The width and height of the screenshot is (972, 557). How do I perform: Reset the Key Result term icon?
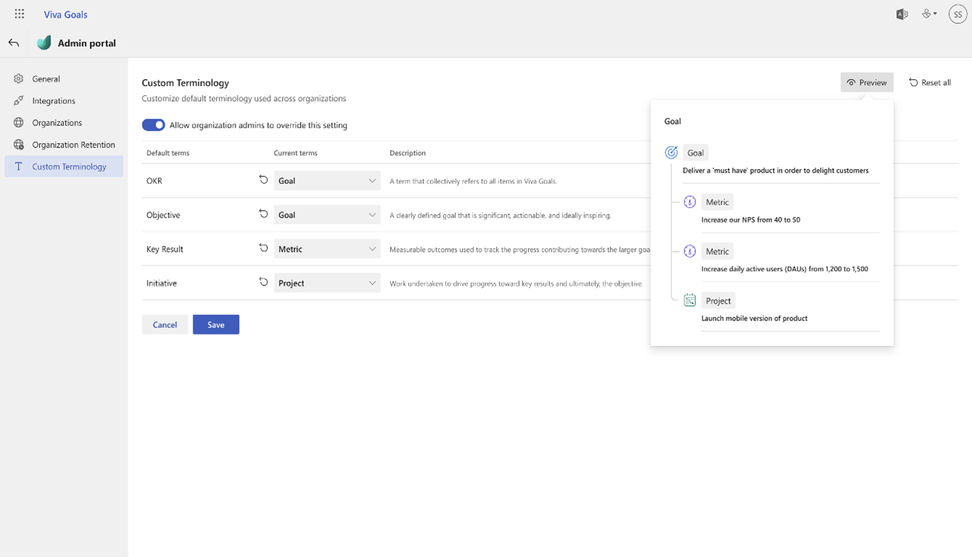(x=264, y=248)
